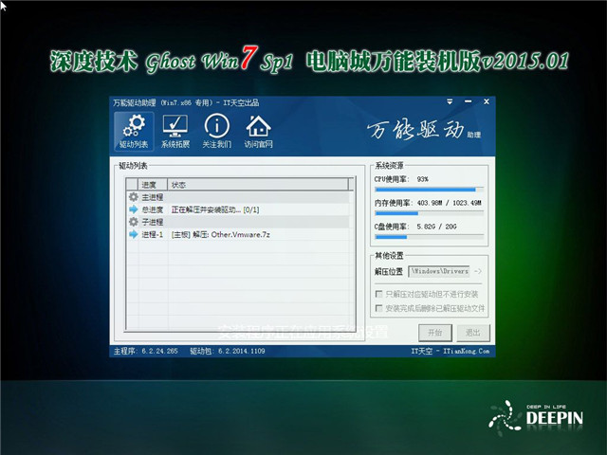
Task: Click the C盘使用率 progress bar
Action: click(429, 237)
